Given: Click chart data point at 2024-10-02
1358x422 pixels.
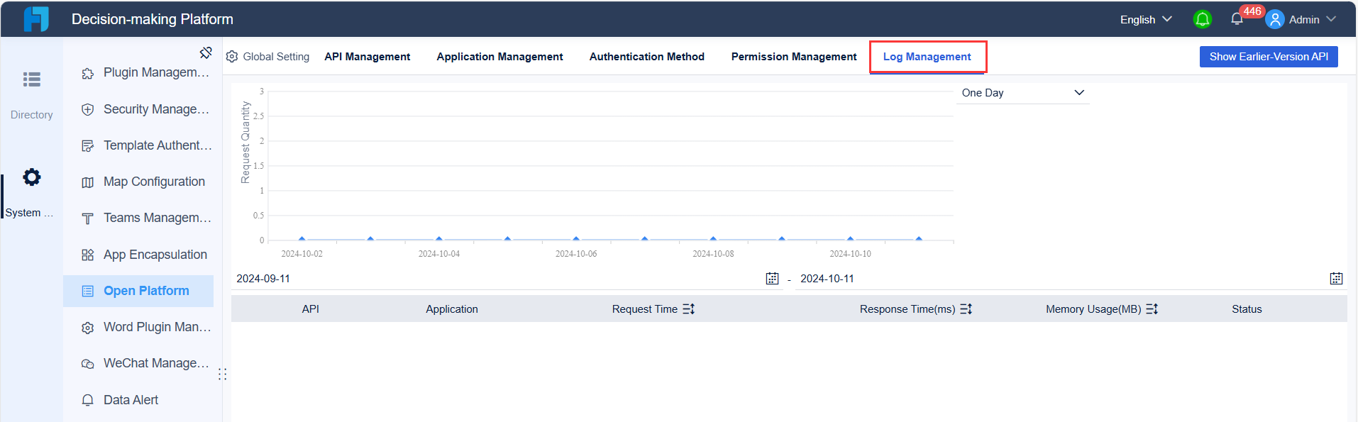Looking at the screenshot, I should 302,239.
